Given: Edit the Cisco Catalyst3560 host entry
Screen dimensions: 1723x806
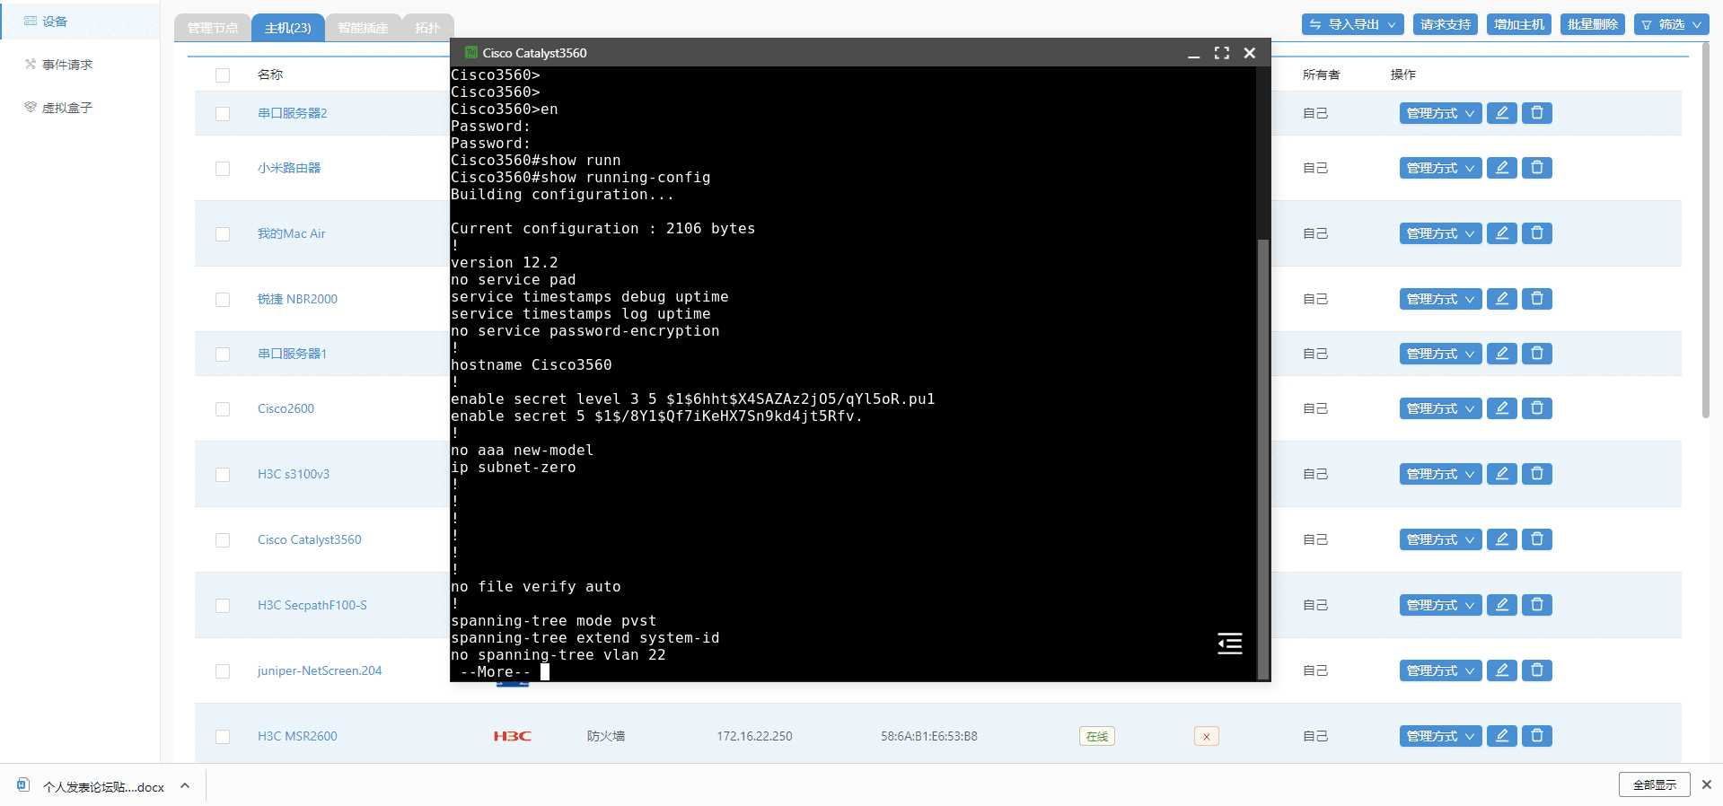Looking at the screenshot, I should [x=1501, y=539].
